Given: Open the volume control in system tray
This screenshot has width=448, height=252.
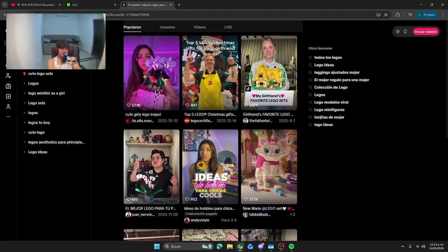Looking at the screenshot, I should click(423, 246).
